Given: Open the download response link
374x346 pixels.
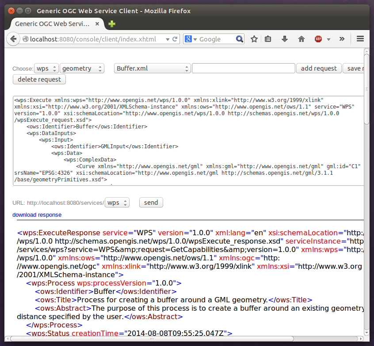Looking at the screenshot, I should coord(37,214).
